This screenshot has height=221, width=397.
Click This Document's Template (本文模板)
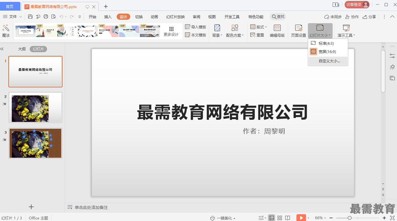point(196,35)
